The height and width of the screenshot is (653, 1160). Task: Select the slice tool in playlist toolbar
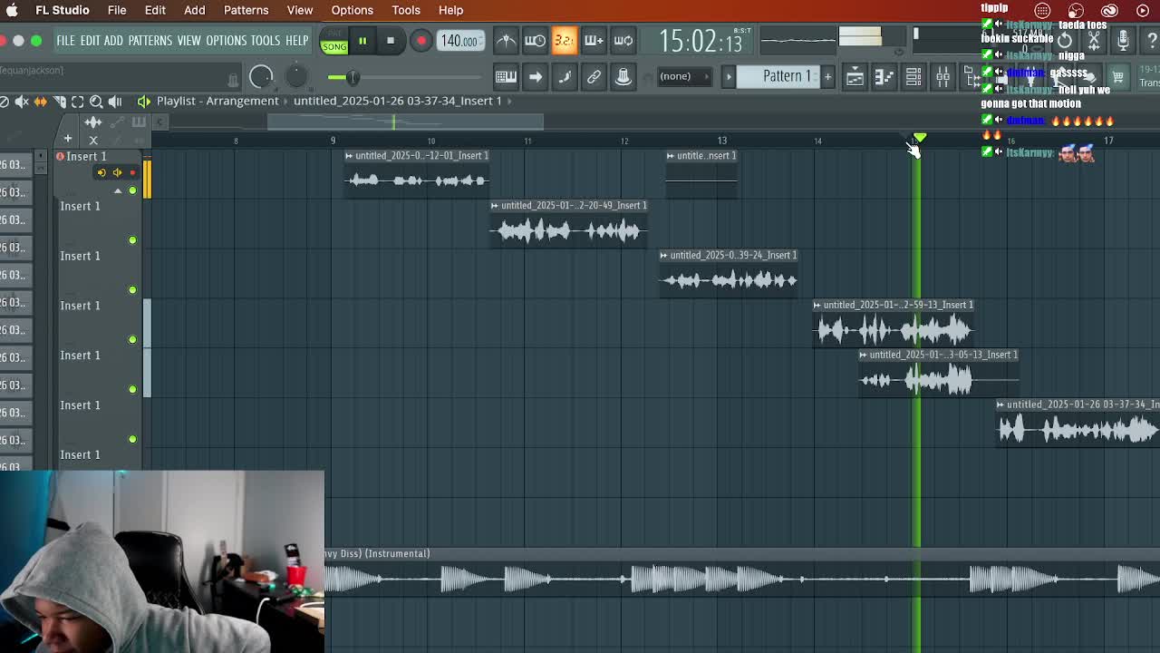pyautogui.click(x=60, y=102)
